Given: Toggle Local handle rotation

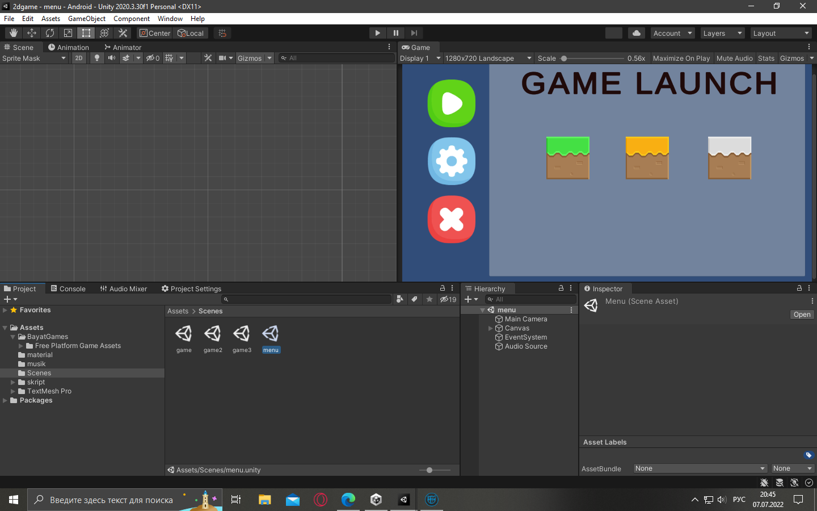Looking at the screenshot, I should [x=191, y=33].
